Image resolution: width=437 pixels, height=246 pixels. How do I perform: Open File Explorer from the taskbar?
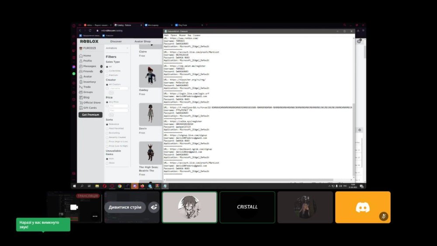click(97, 186)
